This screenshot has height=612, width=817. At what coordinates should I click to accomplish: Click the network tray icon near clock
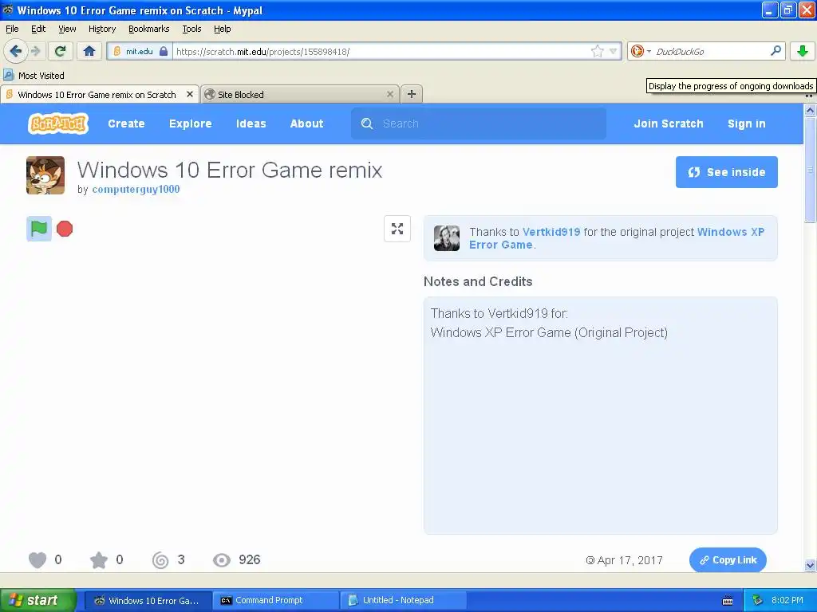(758, 600)
